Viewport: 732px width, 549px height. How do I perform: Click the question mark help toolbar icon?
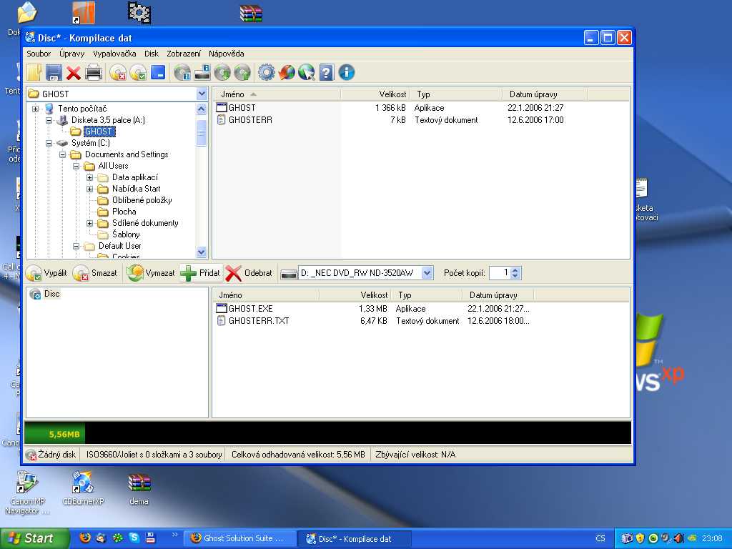pyautogui.click(x=326, y=72)
